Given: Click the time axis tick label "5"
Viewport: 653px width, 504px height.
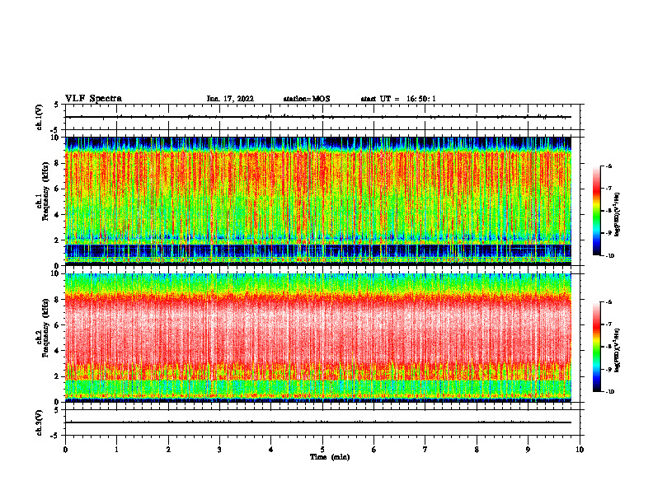Looking at the screenshot, I should coord(322,450).
